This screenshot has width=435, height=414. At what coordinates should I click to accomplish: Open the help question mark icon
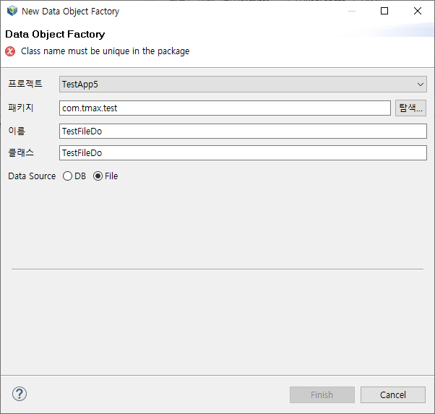[20, 394]
